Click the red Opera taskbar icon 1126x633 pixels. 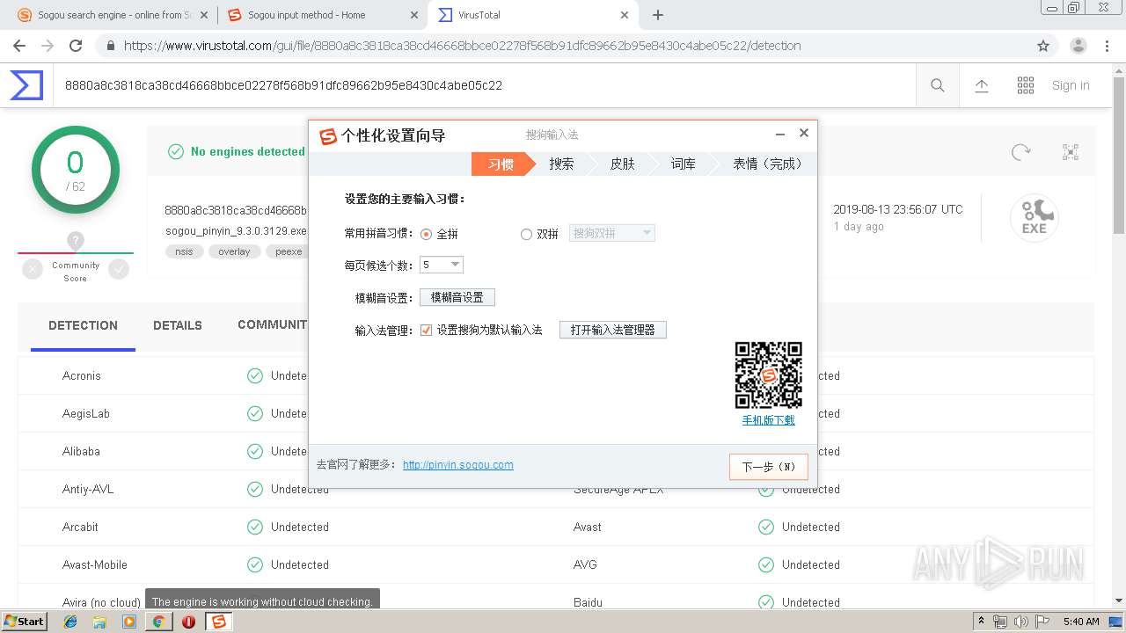(x=188, y=622)
